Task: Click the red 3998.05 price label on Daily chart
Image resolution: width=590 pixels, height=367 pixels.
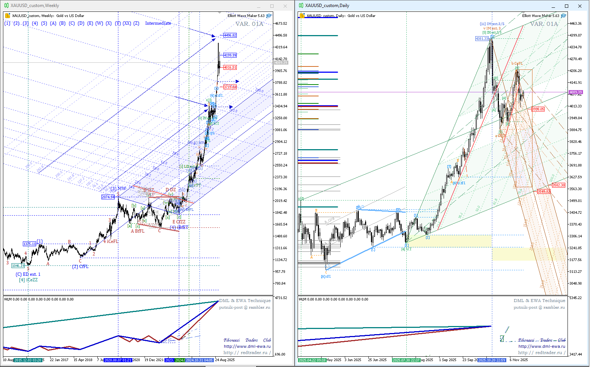Action: click(538, 109)
